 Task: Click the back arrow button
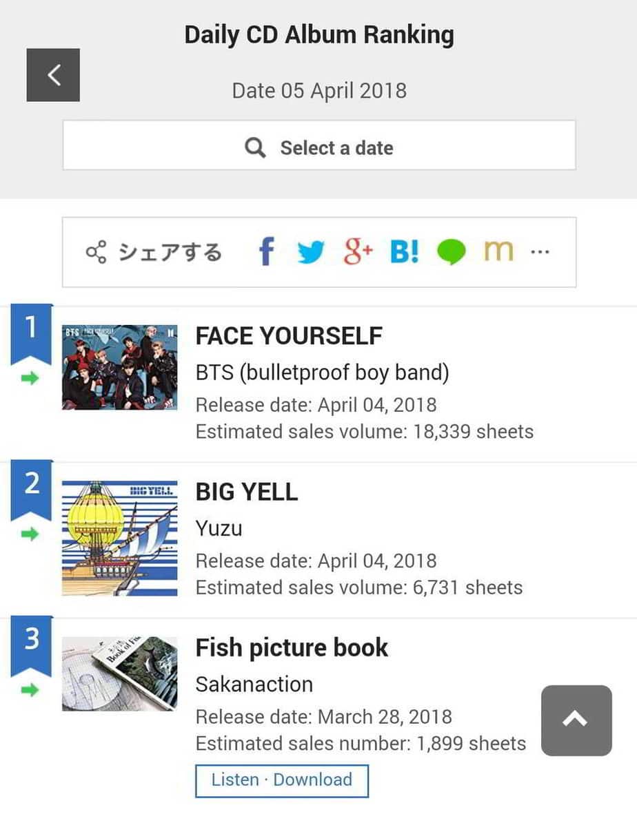pos(53,75)
